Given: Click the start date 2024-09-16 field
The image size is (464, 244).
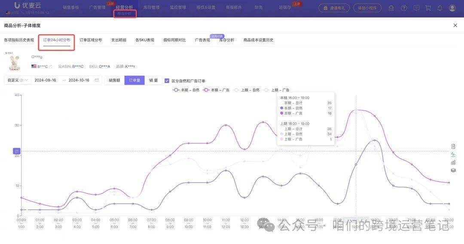Looking at the screenshot, I should [x=45, y=80].
